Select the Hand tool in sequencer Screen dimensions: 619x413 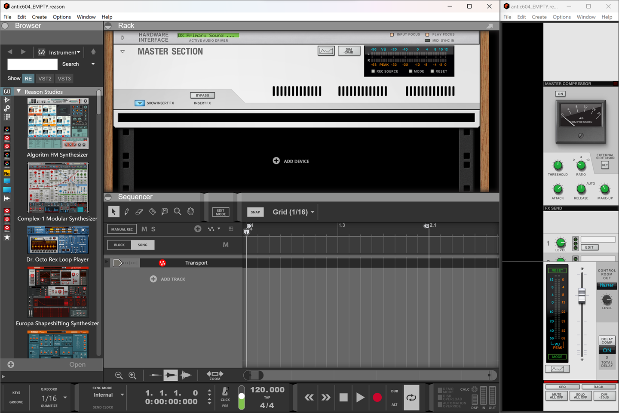[190, 212]
